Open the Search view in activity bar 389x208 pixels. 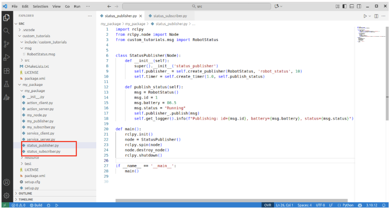[6, 31]
